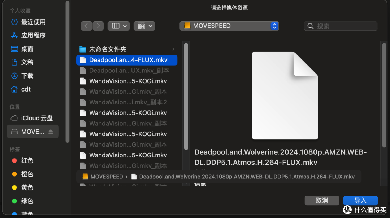This screenshot has width=390, height=218.
Task: Click the 取消 cancel button
Action: pyautogui.click(x=322, y=200)
